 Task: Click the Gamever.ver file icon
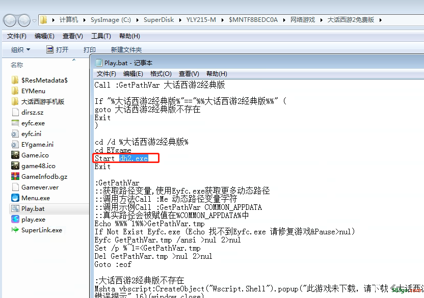point(15,187)
